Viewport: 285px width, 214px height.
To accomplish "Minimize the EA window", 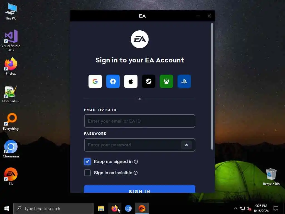I will [x=198, y=16].
